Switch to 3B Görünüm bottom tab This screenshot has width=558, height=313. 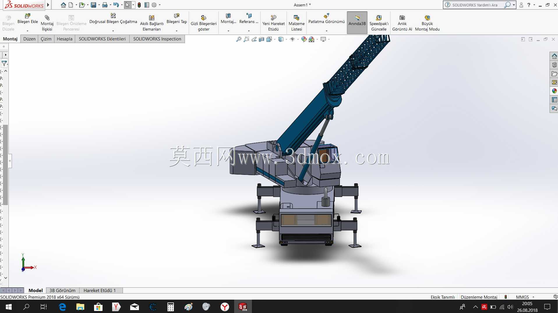coord(62,290)
